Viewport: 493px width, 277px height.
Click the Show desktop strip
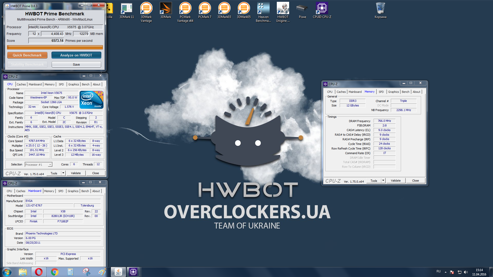[x=491, y=272]
